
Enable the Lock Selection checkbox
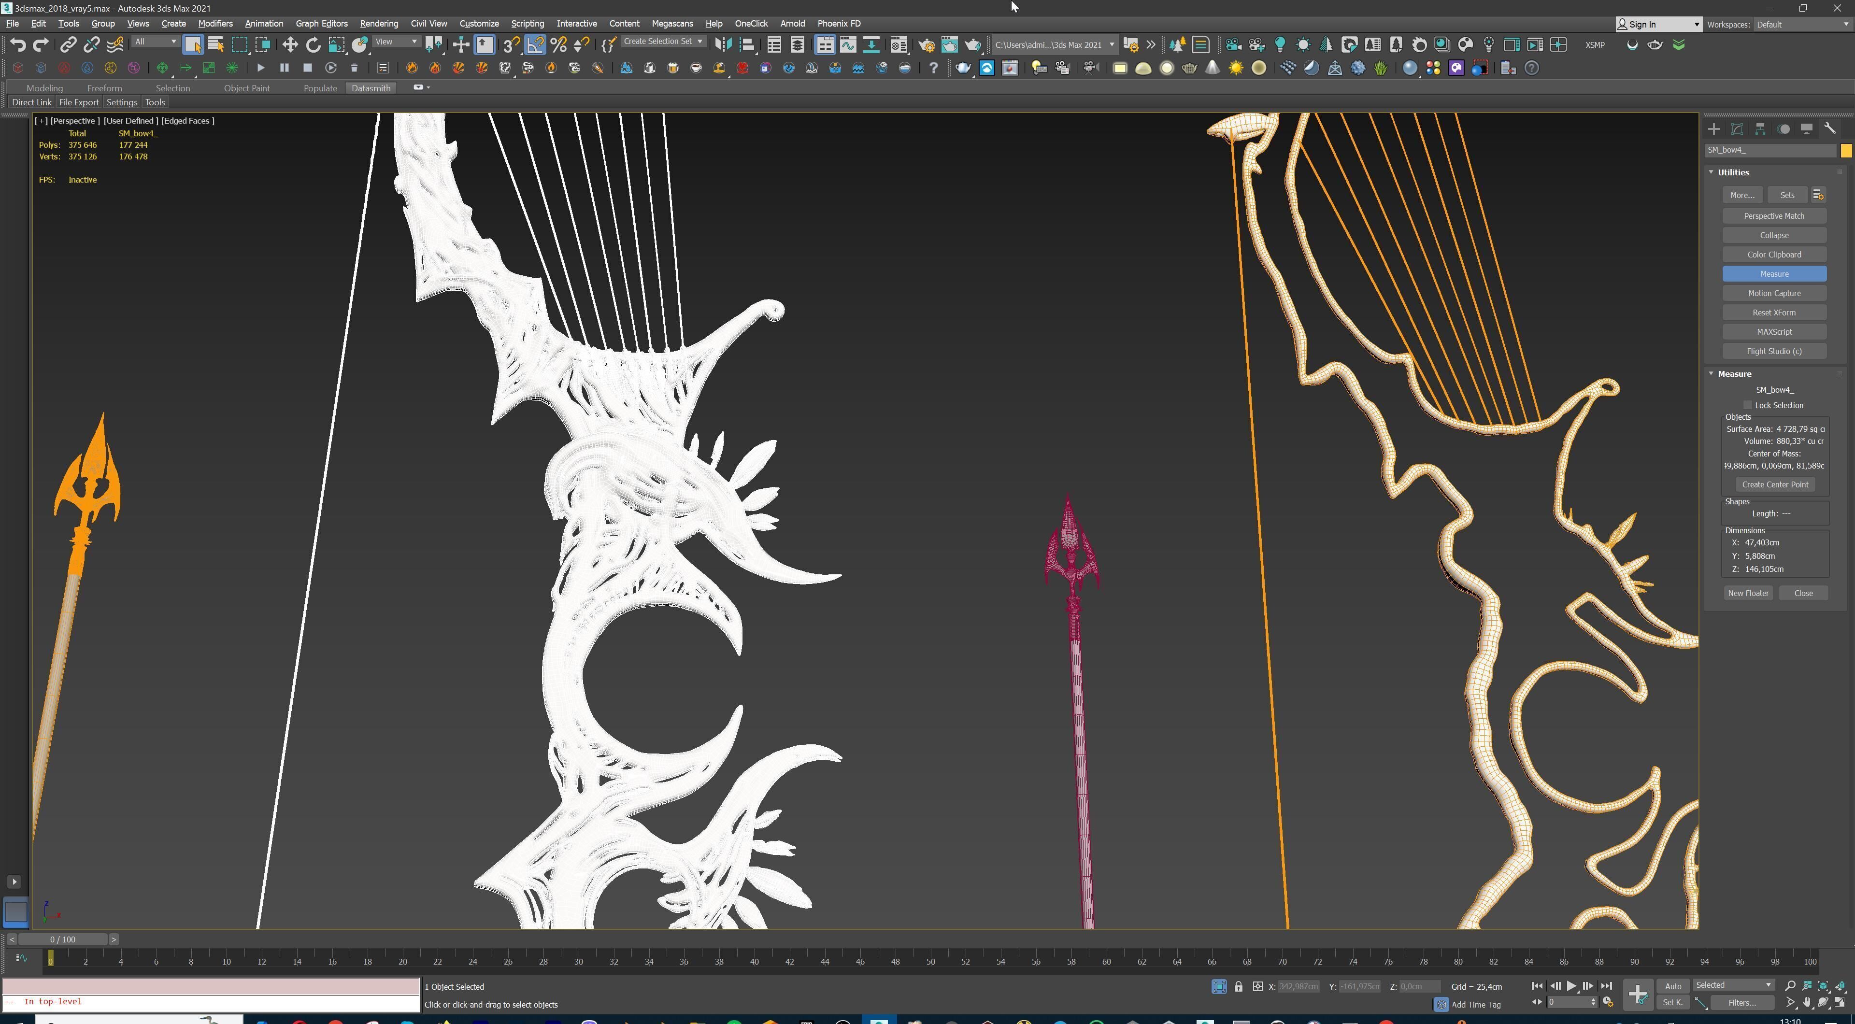coord(1747,405)
